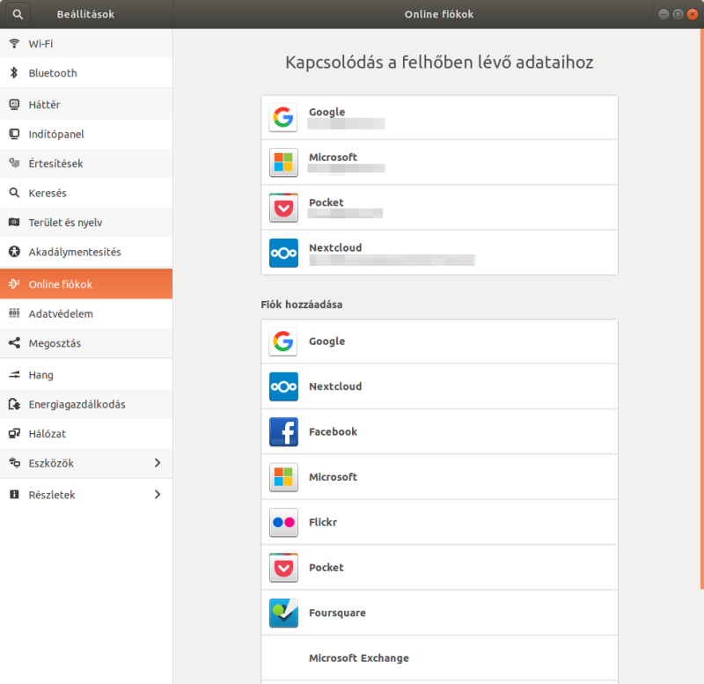Click the Értesítések icon in sidebar
Viewport: 704px width, 684px height.
coord(14,164)
